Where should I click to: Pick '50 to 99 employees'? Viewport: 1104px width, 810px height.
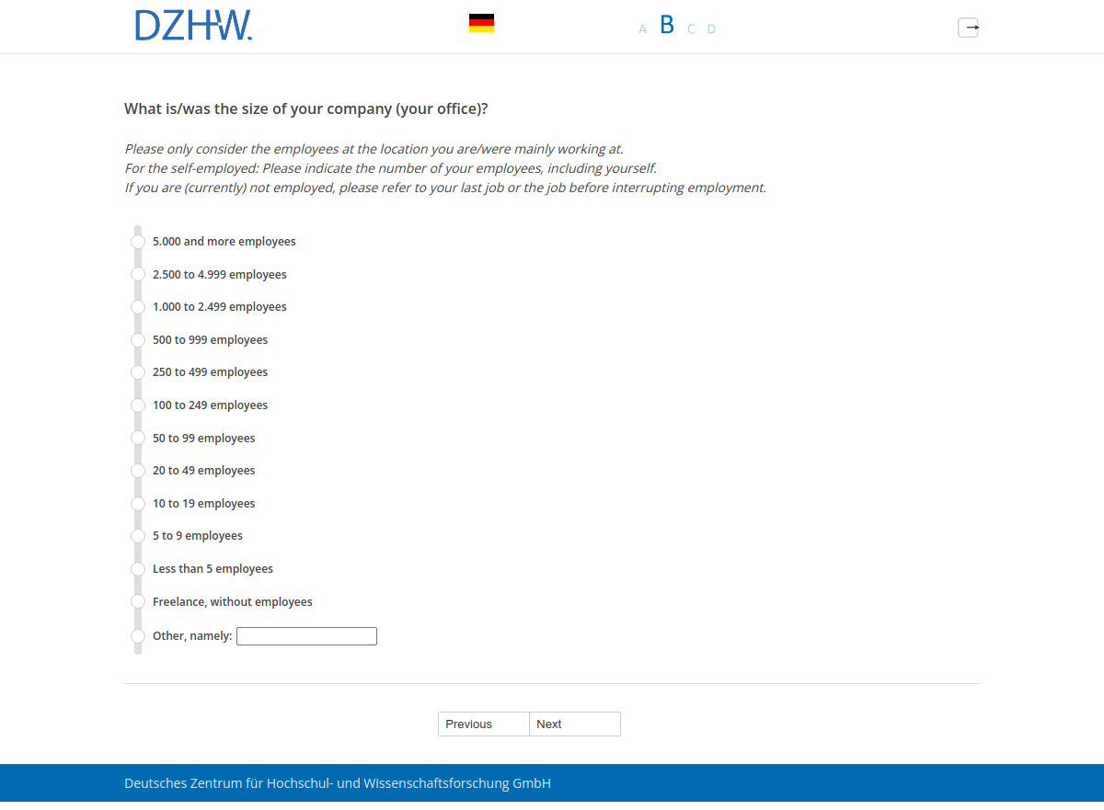pos(138,439)
